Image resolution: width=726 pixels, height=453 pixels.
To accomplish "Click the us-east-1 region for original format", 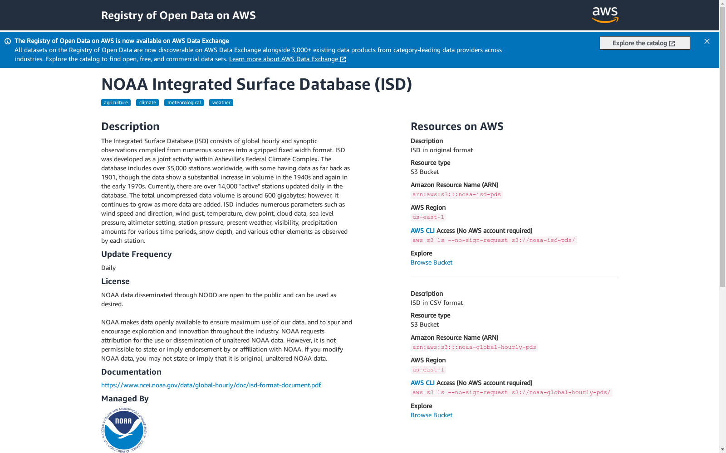I will (428, 217).
